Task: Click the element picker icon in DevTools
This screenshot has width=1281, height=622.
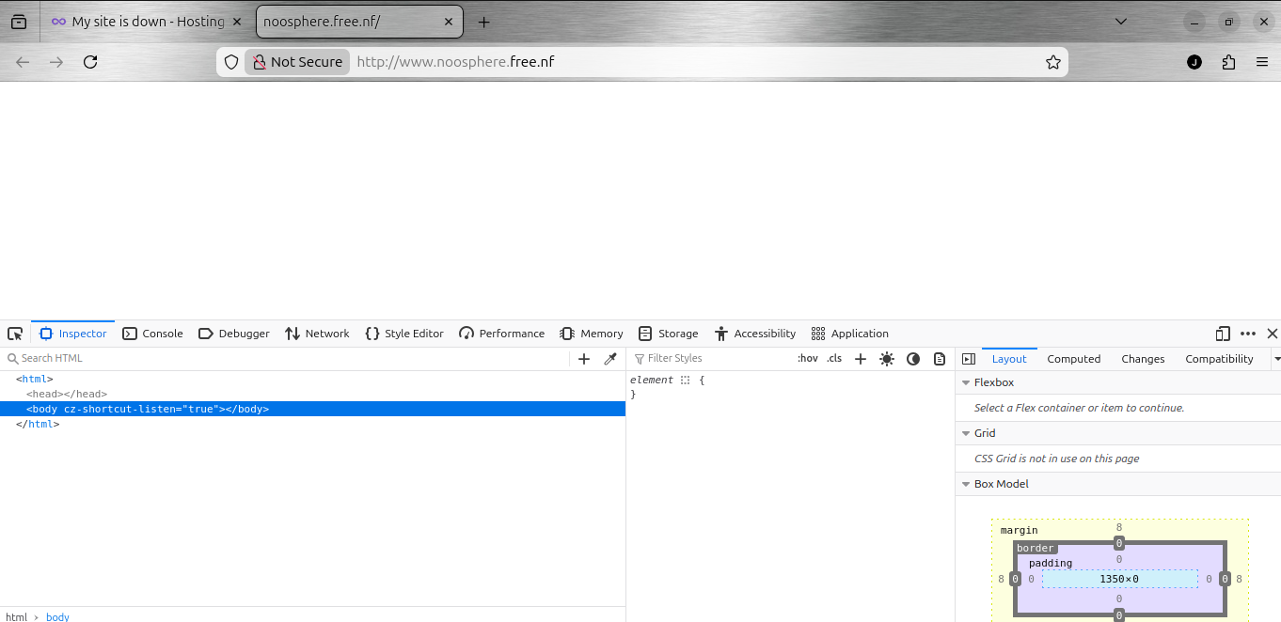Action: [15, 334]
